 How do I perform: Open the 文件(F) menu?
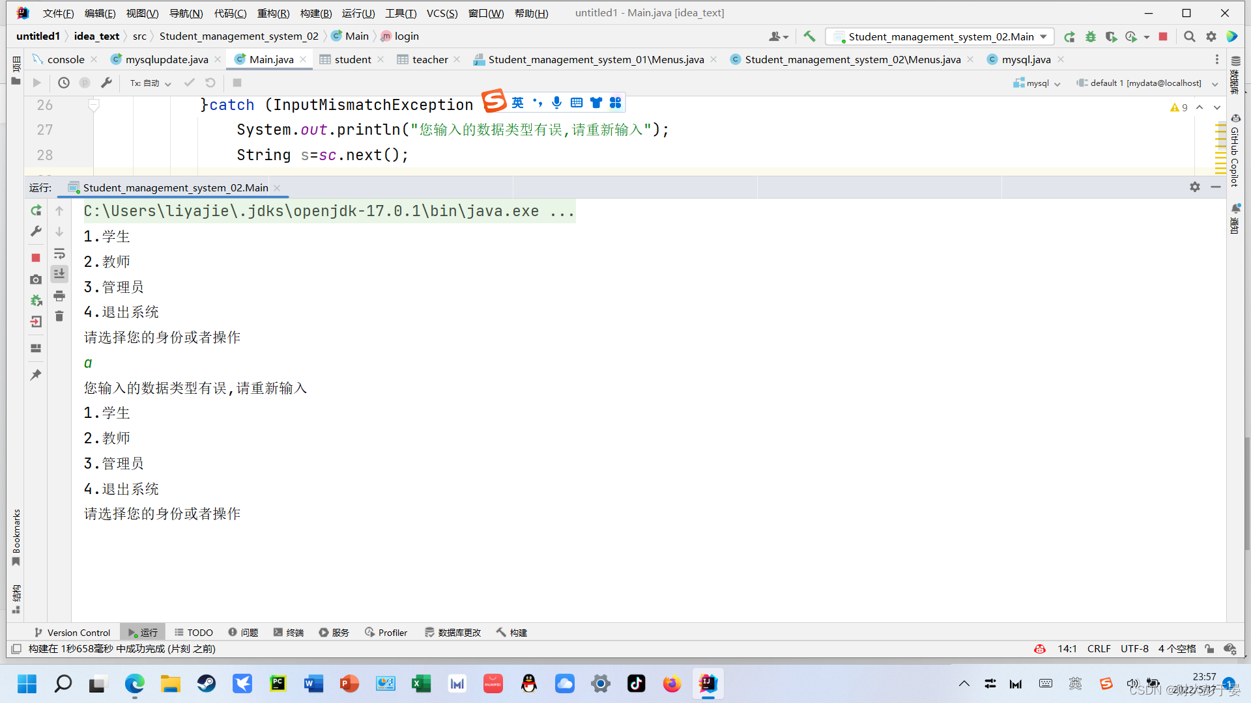57,13
